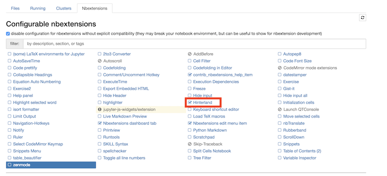The height and width of the screenshot is (176, 387).
Task: Open Table of Contents (2) extension link
Action: point(302,151)
